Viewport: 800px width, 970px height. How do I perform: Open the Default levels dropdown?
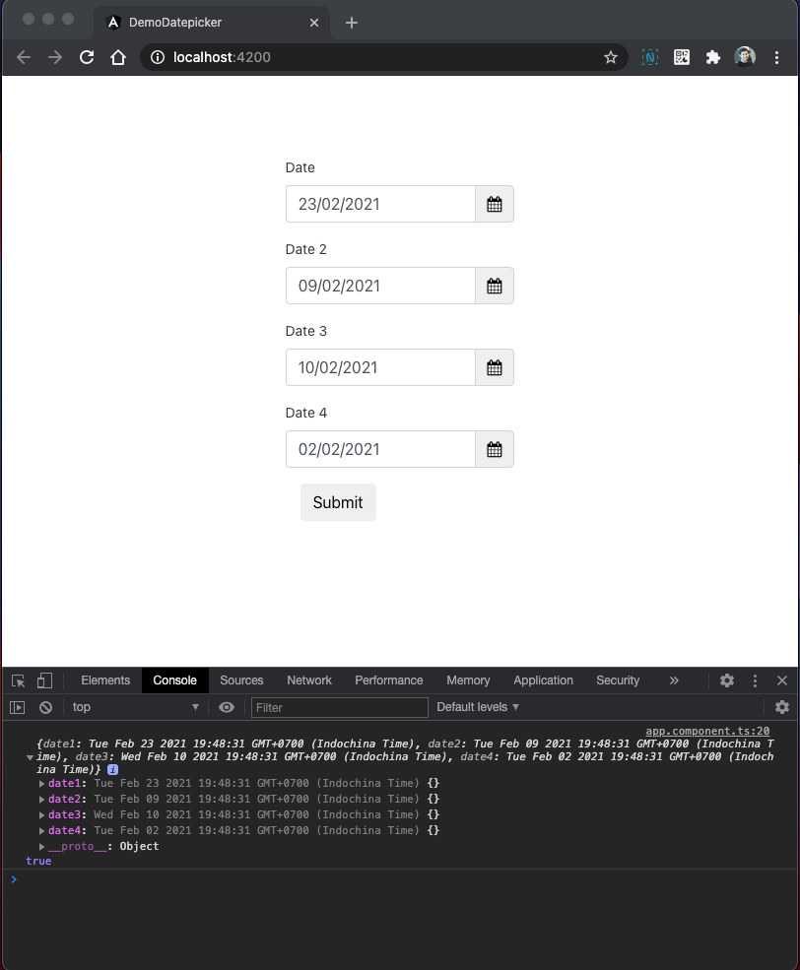478,707
